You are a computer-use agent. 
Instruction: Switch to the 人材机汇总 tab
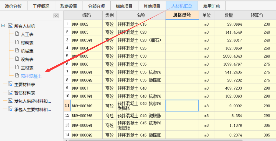coord(182,6)
